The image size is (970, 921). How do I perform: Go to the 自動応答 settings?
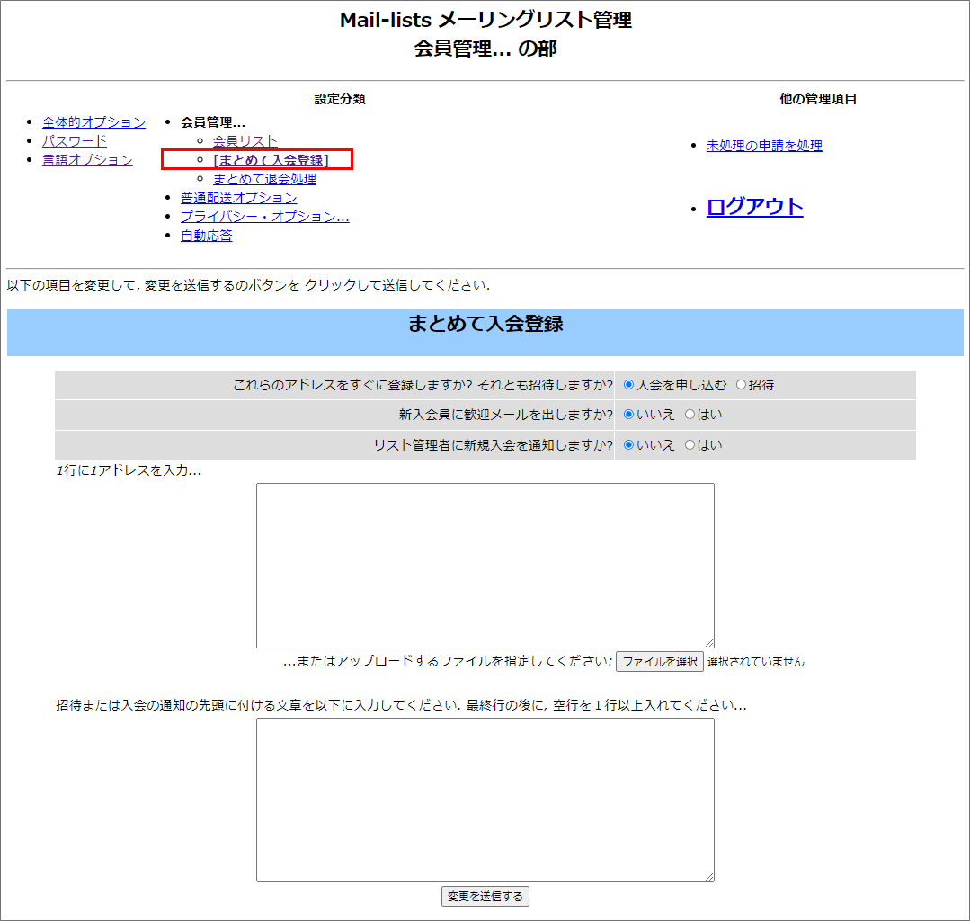point(206,236)
